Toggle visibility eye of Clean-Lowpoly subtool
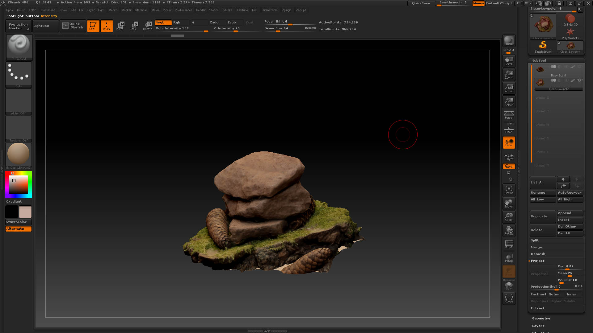The height and width of the screenshot is (333, 593). 579,80
